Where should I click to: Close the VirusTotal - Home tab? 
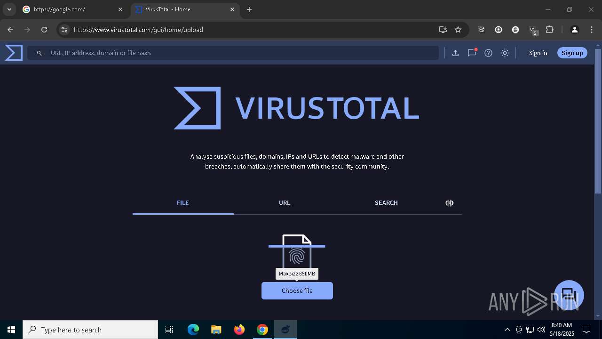[x=232, y=9]
